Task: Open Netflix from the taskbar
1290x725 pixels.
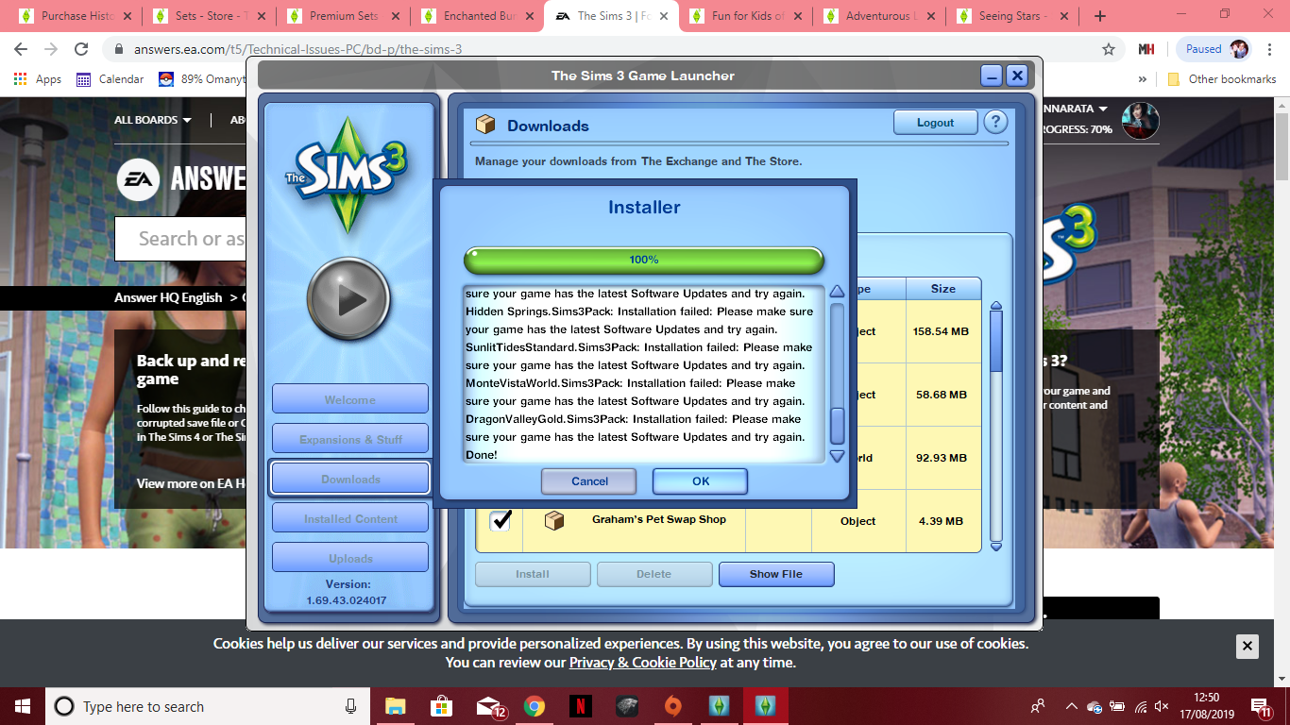Action: [x=580, y=706]
